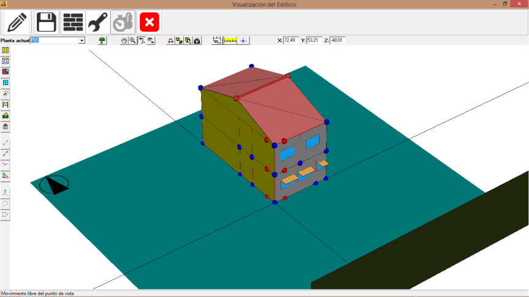This screenshot has width=529, height=297.
Task: Click the pencil edit icon
Action: 18,23
